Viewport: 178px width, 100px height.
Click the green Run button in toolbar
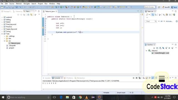click(x=61, y=7)
